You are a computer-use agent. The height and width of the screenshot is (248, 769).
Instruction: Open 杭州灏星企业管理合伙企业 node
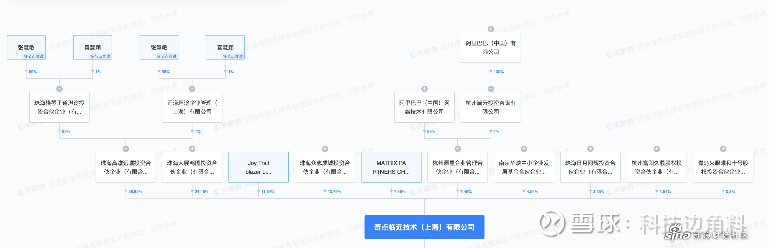(x=458, y=167)
